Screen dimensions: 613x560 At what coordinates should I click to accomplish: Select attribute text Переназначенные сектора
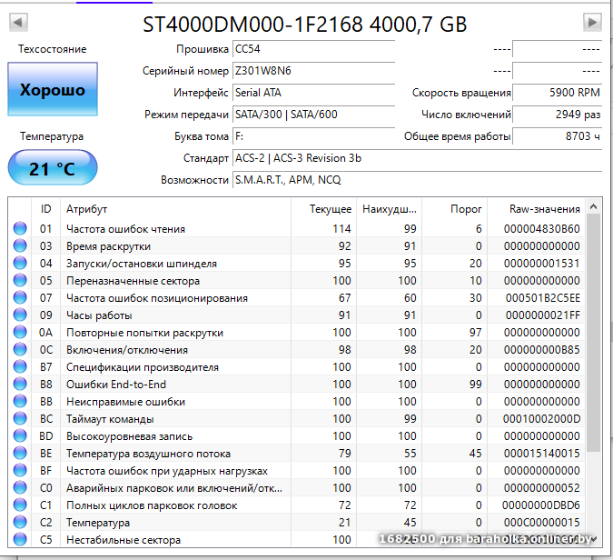[x=133, y=281]
